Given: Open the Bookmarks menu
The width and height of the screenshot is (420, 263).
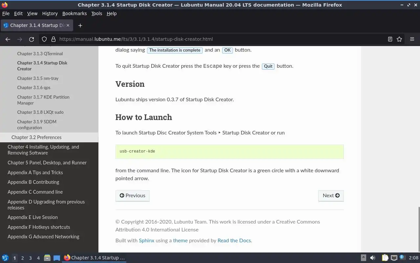Looking at the screenshot, I should [x=74, y=13].
